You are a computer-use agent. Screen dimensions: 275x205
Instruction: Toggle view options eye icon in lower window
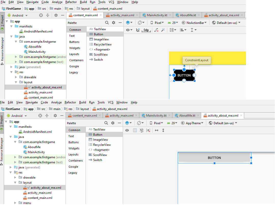[127, 130]
